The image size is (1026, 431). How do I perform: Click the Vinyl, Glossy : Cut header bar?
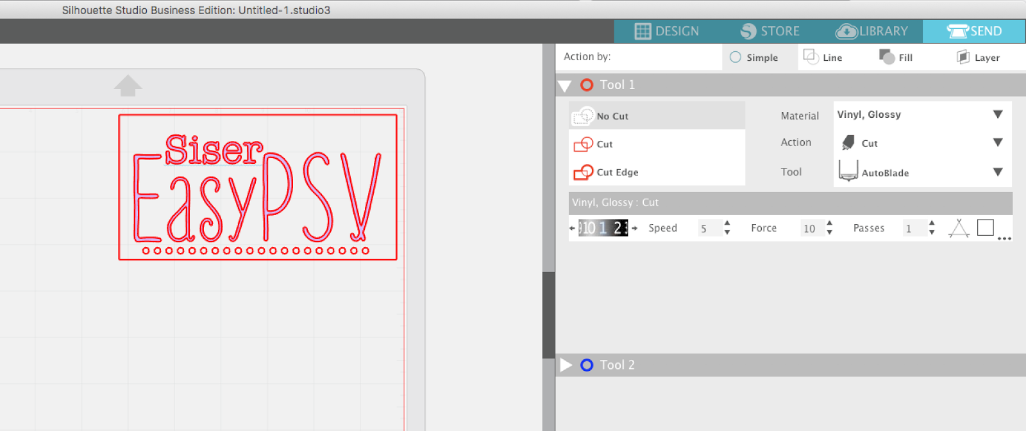coord(791,203)
